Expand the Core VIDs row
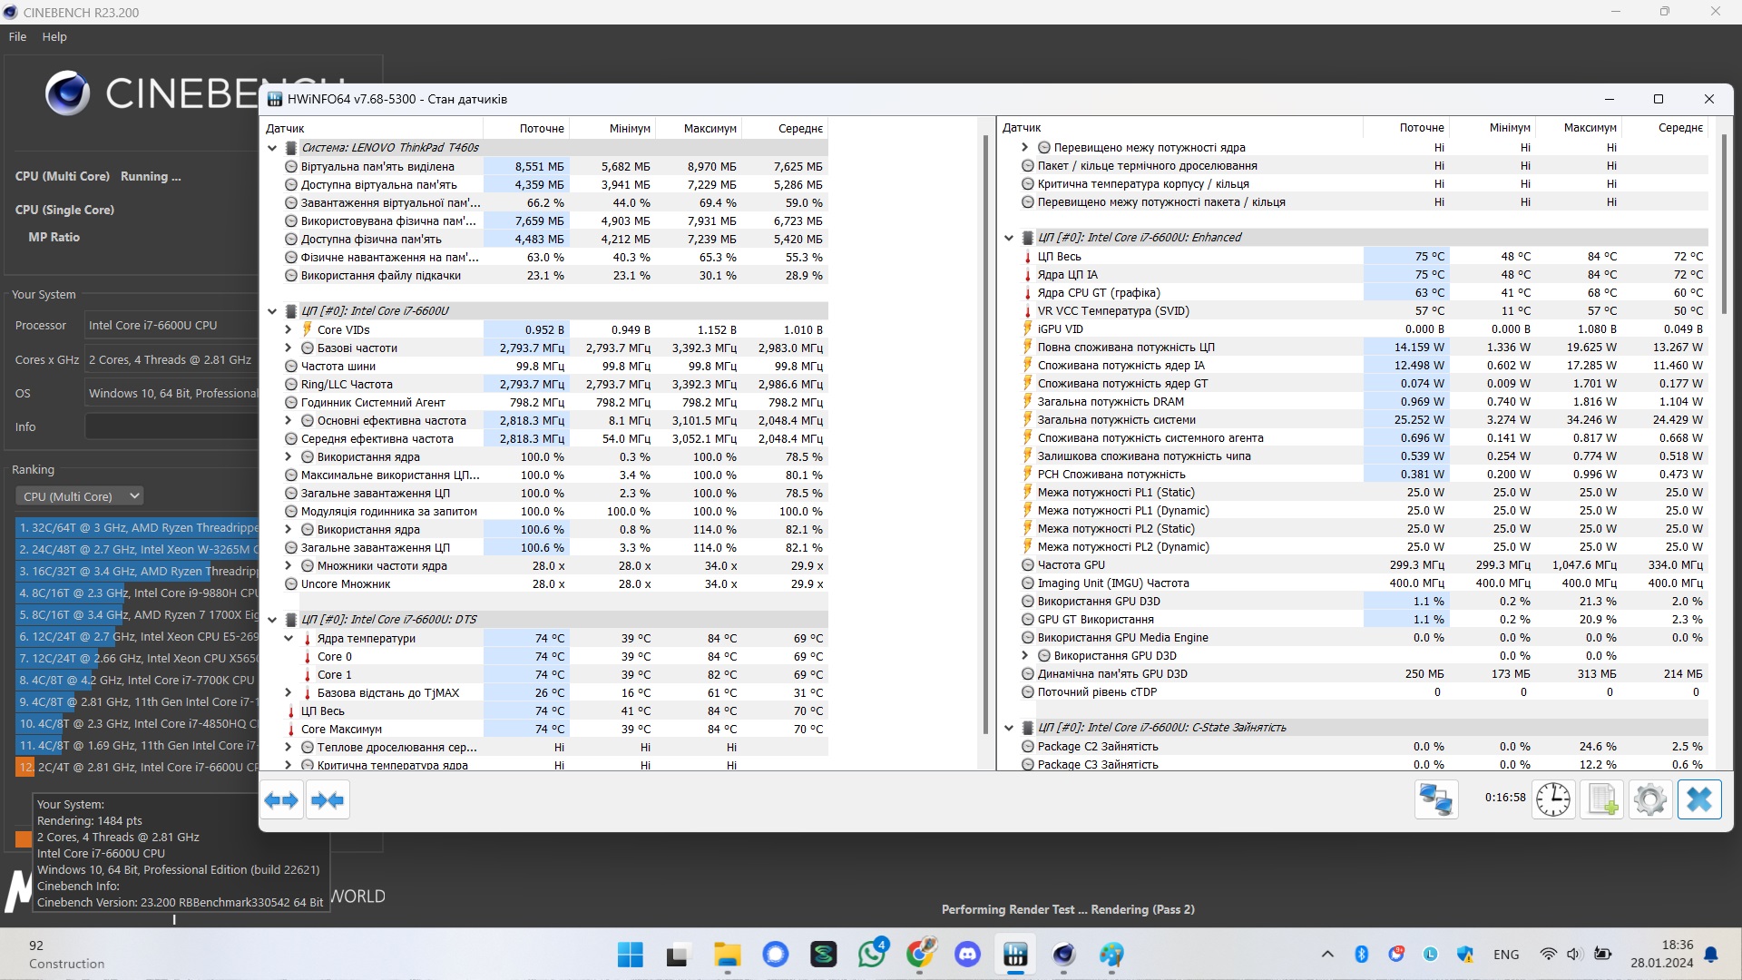 point(289,330)
